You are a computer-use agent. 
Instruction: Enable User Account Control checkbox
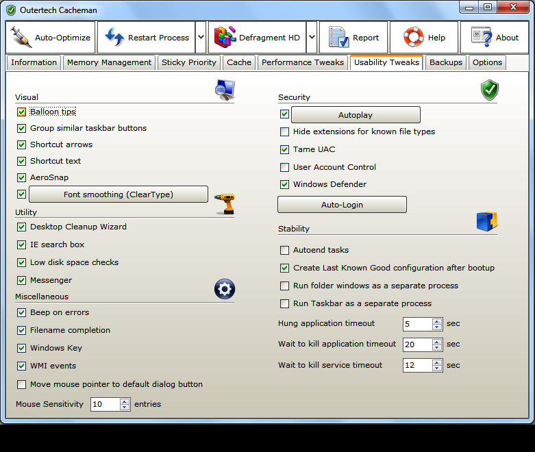pos(284,167)
